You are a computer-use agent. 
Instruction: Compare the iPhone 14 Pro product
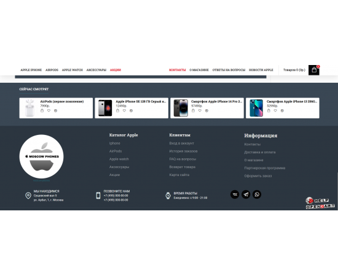pos(206,110)
